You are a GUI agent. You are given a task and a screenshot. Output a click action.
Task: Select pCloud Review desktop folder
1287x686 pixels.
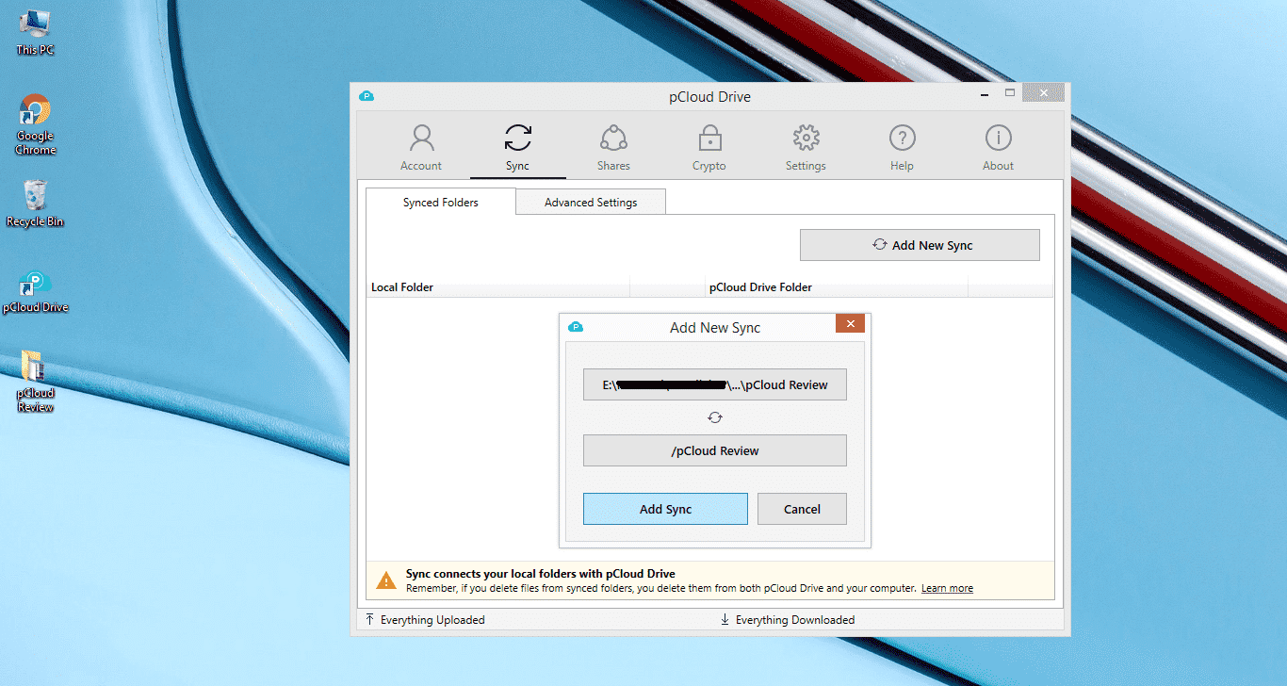click(x=35, y=382)
